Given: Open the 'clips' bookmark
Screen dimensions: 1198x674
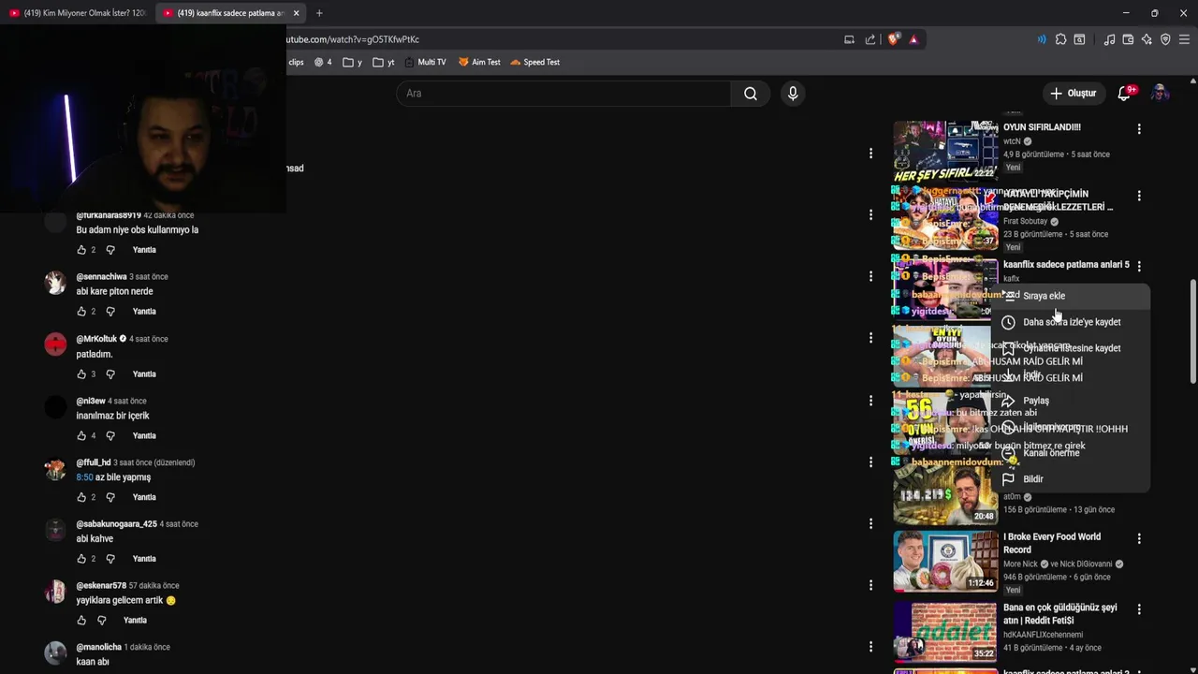Looking at the screenshot, I should tap(296, 62).
